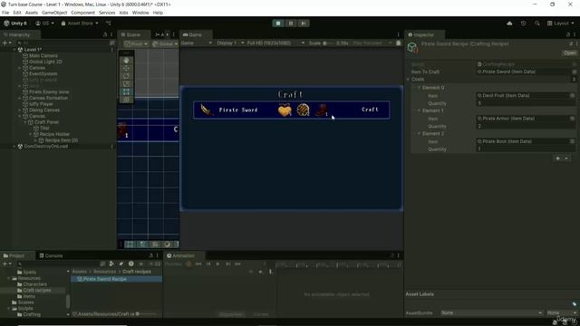Stop play mode with the Play button
Viewport: 580px width, 326px height.
point(278,24)
